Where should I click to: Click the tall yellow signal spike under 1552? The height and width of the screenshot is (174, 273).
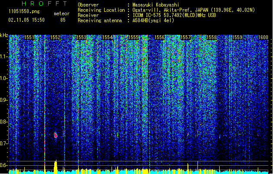pyautogui.click(x=56, y=167)
